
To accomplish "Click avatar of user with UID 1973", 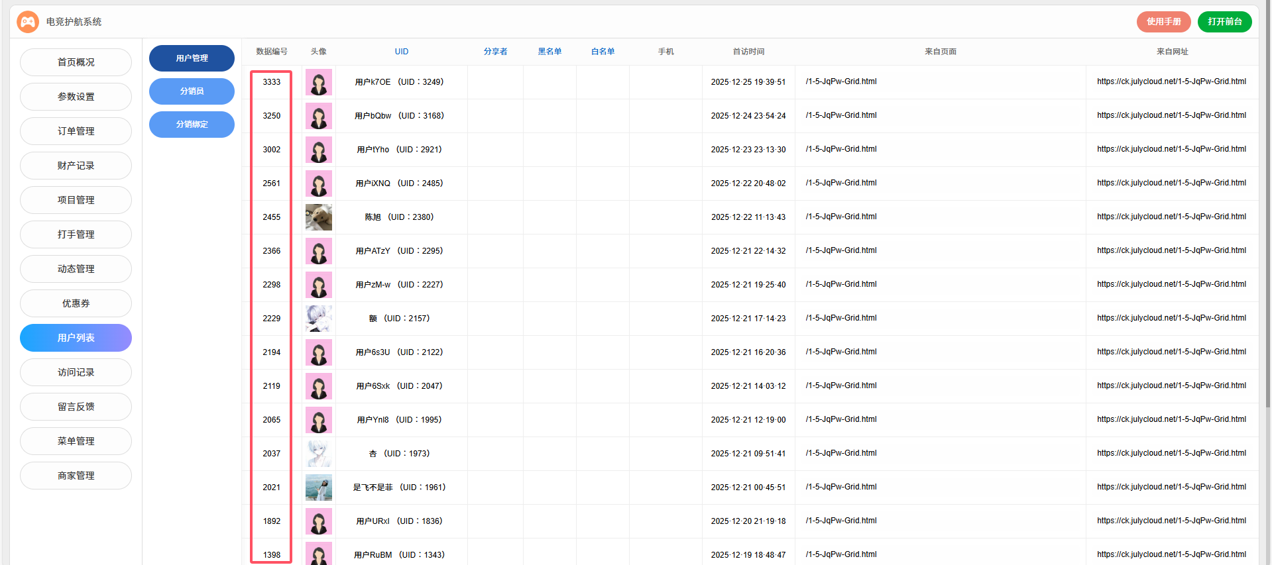I will (318, 454).
